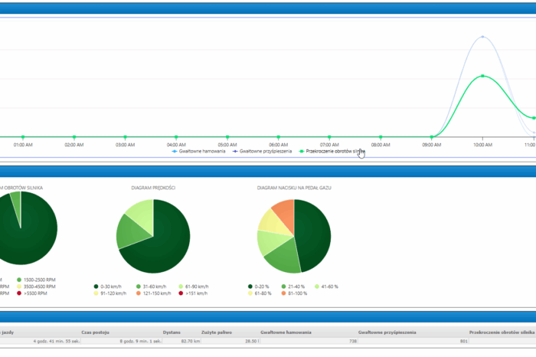
Task: Click the 09:00 AM data point on chart
Action: pos(431,137)
